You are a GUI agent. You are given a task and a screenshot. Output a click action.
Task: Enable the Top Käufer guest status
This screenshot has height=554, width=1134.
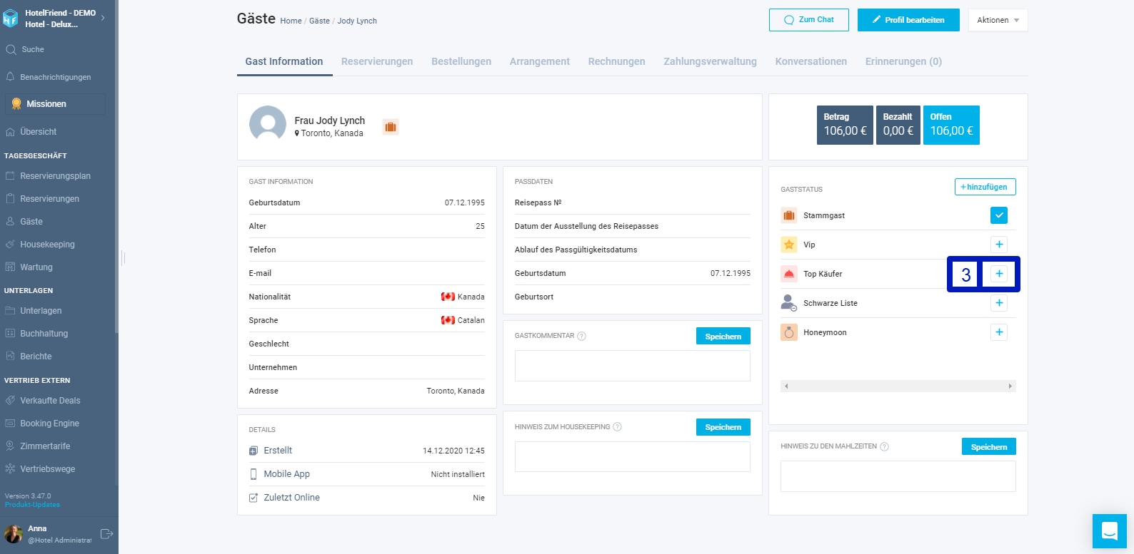999,274
